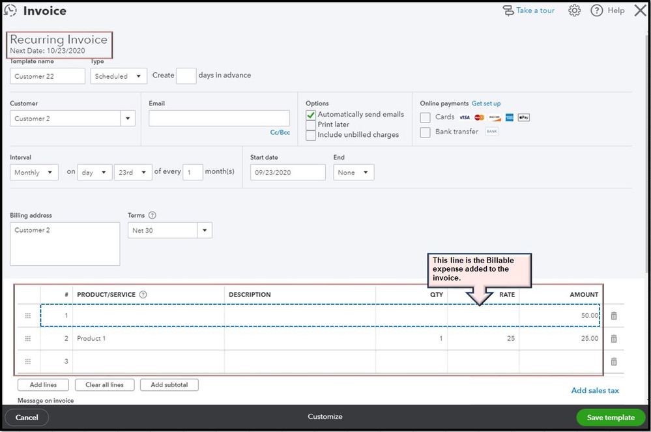The height and width of the screenshot is (432, 651).
Task: Close the invoice window with X
Action: point(640,10)
